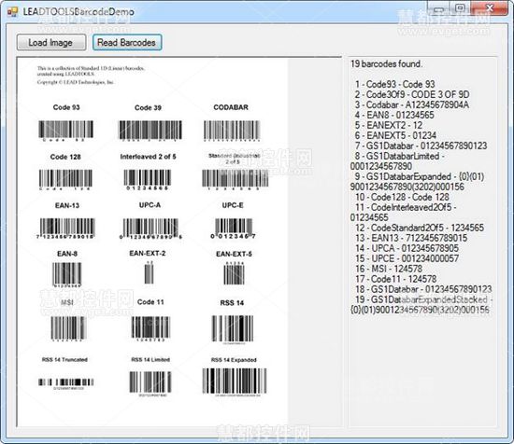Click result line '1 - Code93 - Code 93'
The height and width of the screenshot is (444, 514).
point(395,84)
